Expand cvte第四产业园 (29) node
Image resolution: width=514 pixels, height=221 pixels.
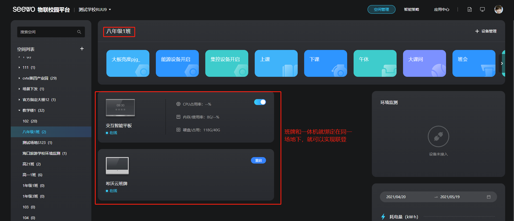click(x=19, y=78)
